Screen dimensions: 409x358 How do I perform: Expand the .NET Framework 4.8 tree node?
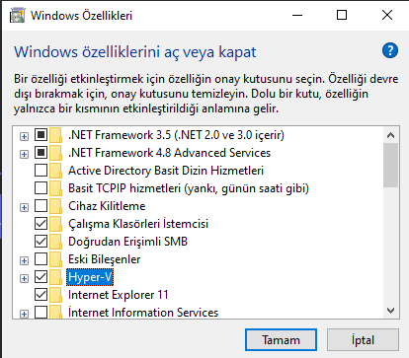coord(24,154)
